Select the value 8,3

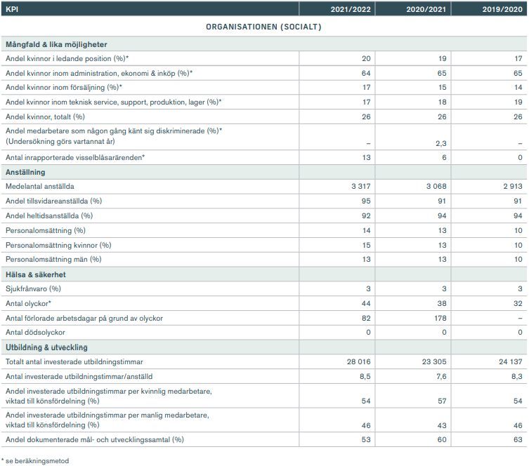[x=517, y=377]
